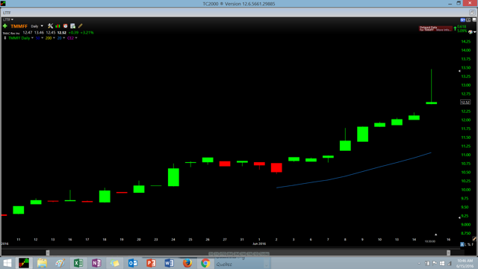Select the pencil drawing tool icon
The height and width of the screenshot is (269, 478).
click(80, 26)
